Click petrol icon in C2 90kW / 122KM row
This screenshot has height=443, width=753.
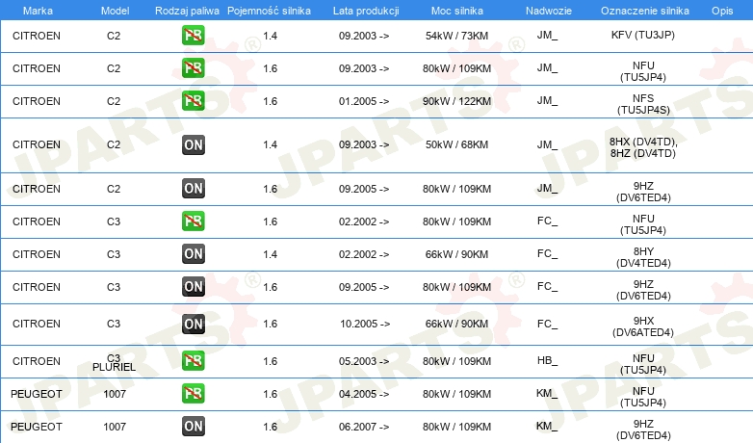click(x=193, y=100)
